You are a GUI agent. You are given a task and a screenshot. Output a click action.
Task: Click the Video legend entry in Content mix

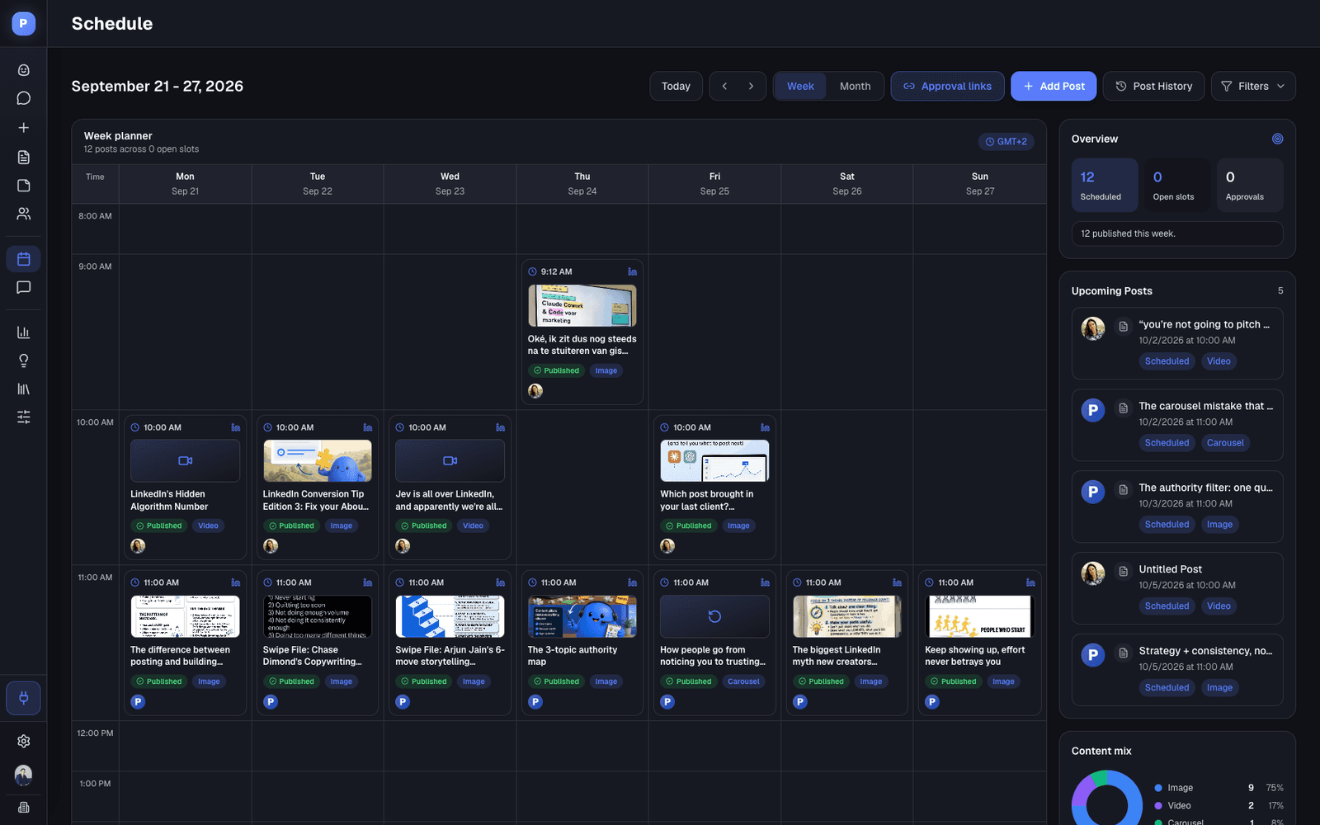coord(1219,805)
